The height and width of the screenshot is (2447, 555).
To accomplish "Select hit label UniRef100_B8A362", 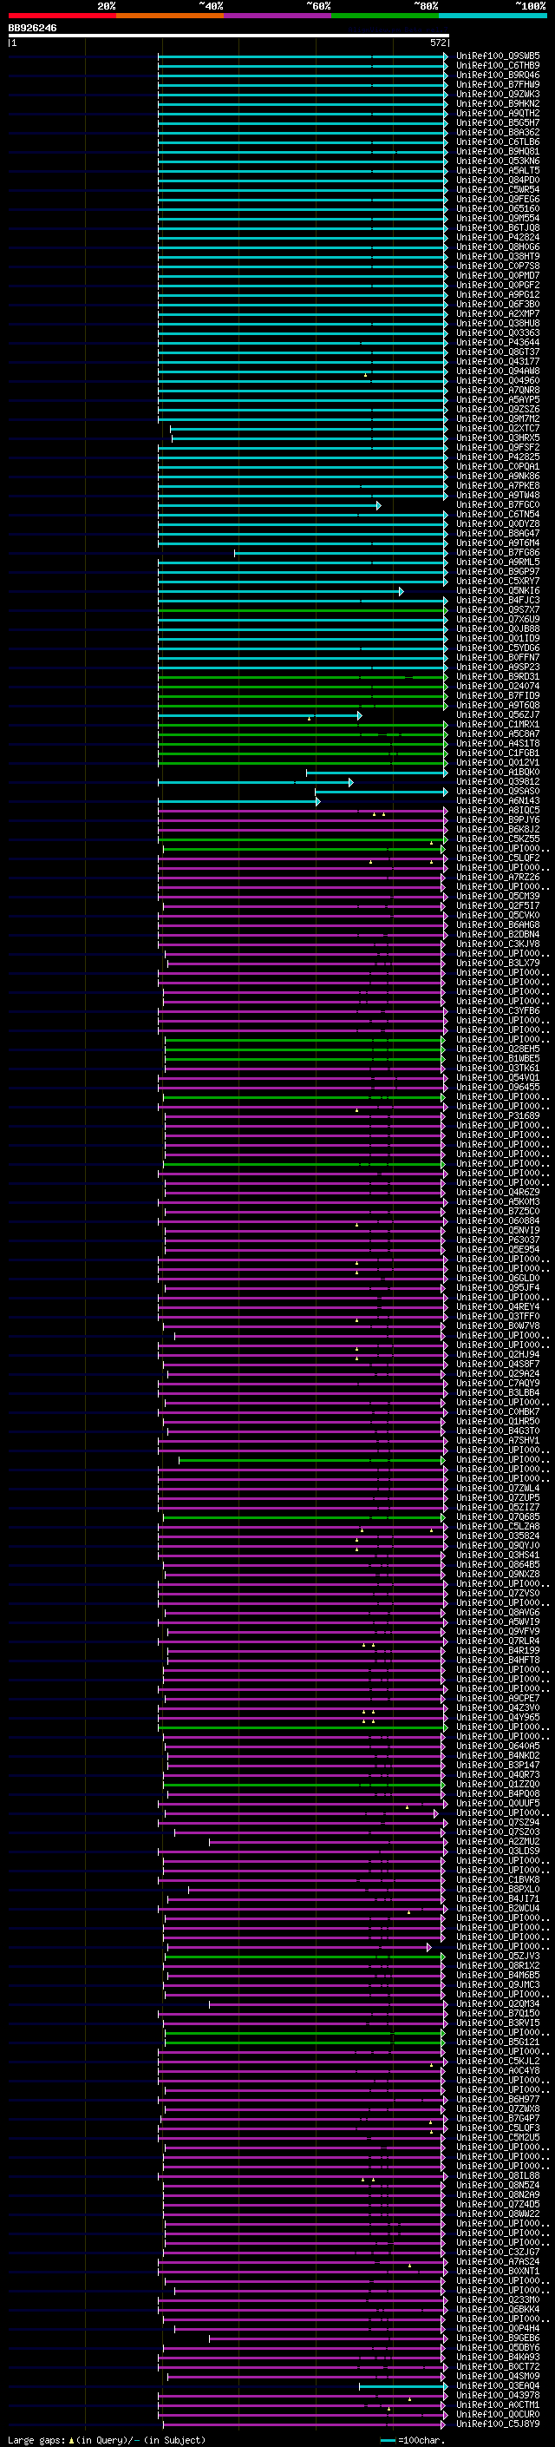I will [x=497, y=132].
